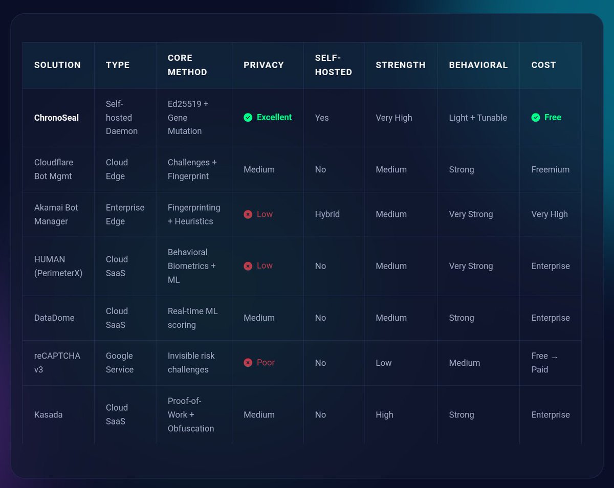Click the red X icon in the Akamai row
This screenshot has height=488, width=614.
[x=248, y=214]
